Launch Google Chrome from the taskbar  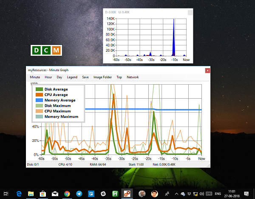coord(67,193)
